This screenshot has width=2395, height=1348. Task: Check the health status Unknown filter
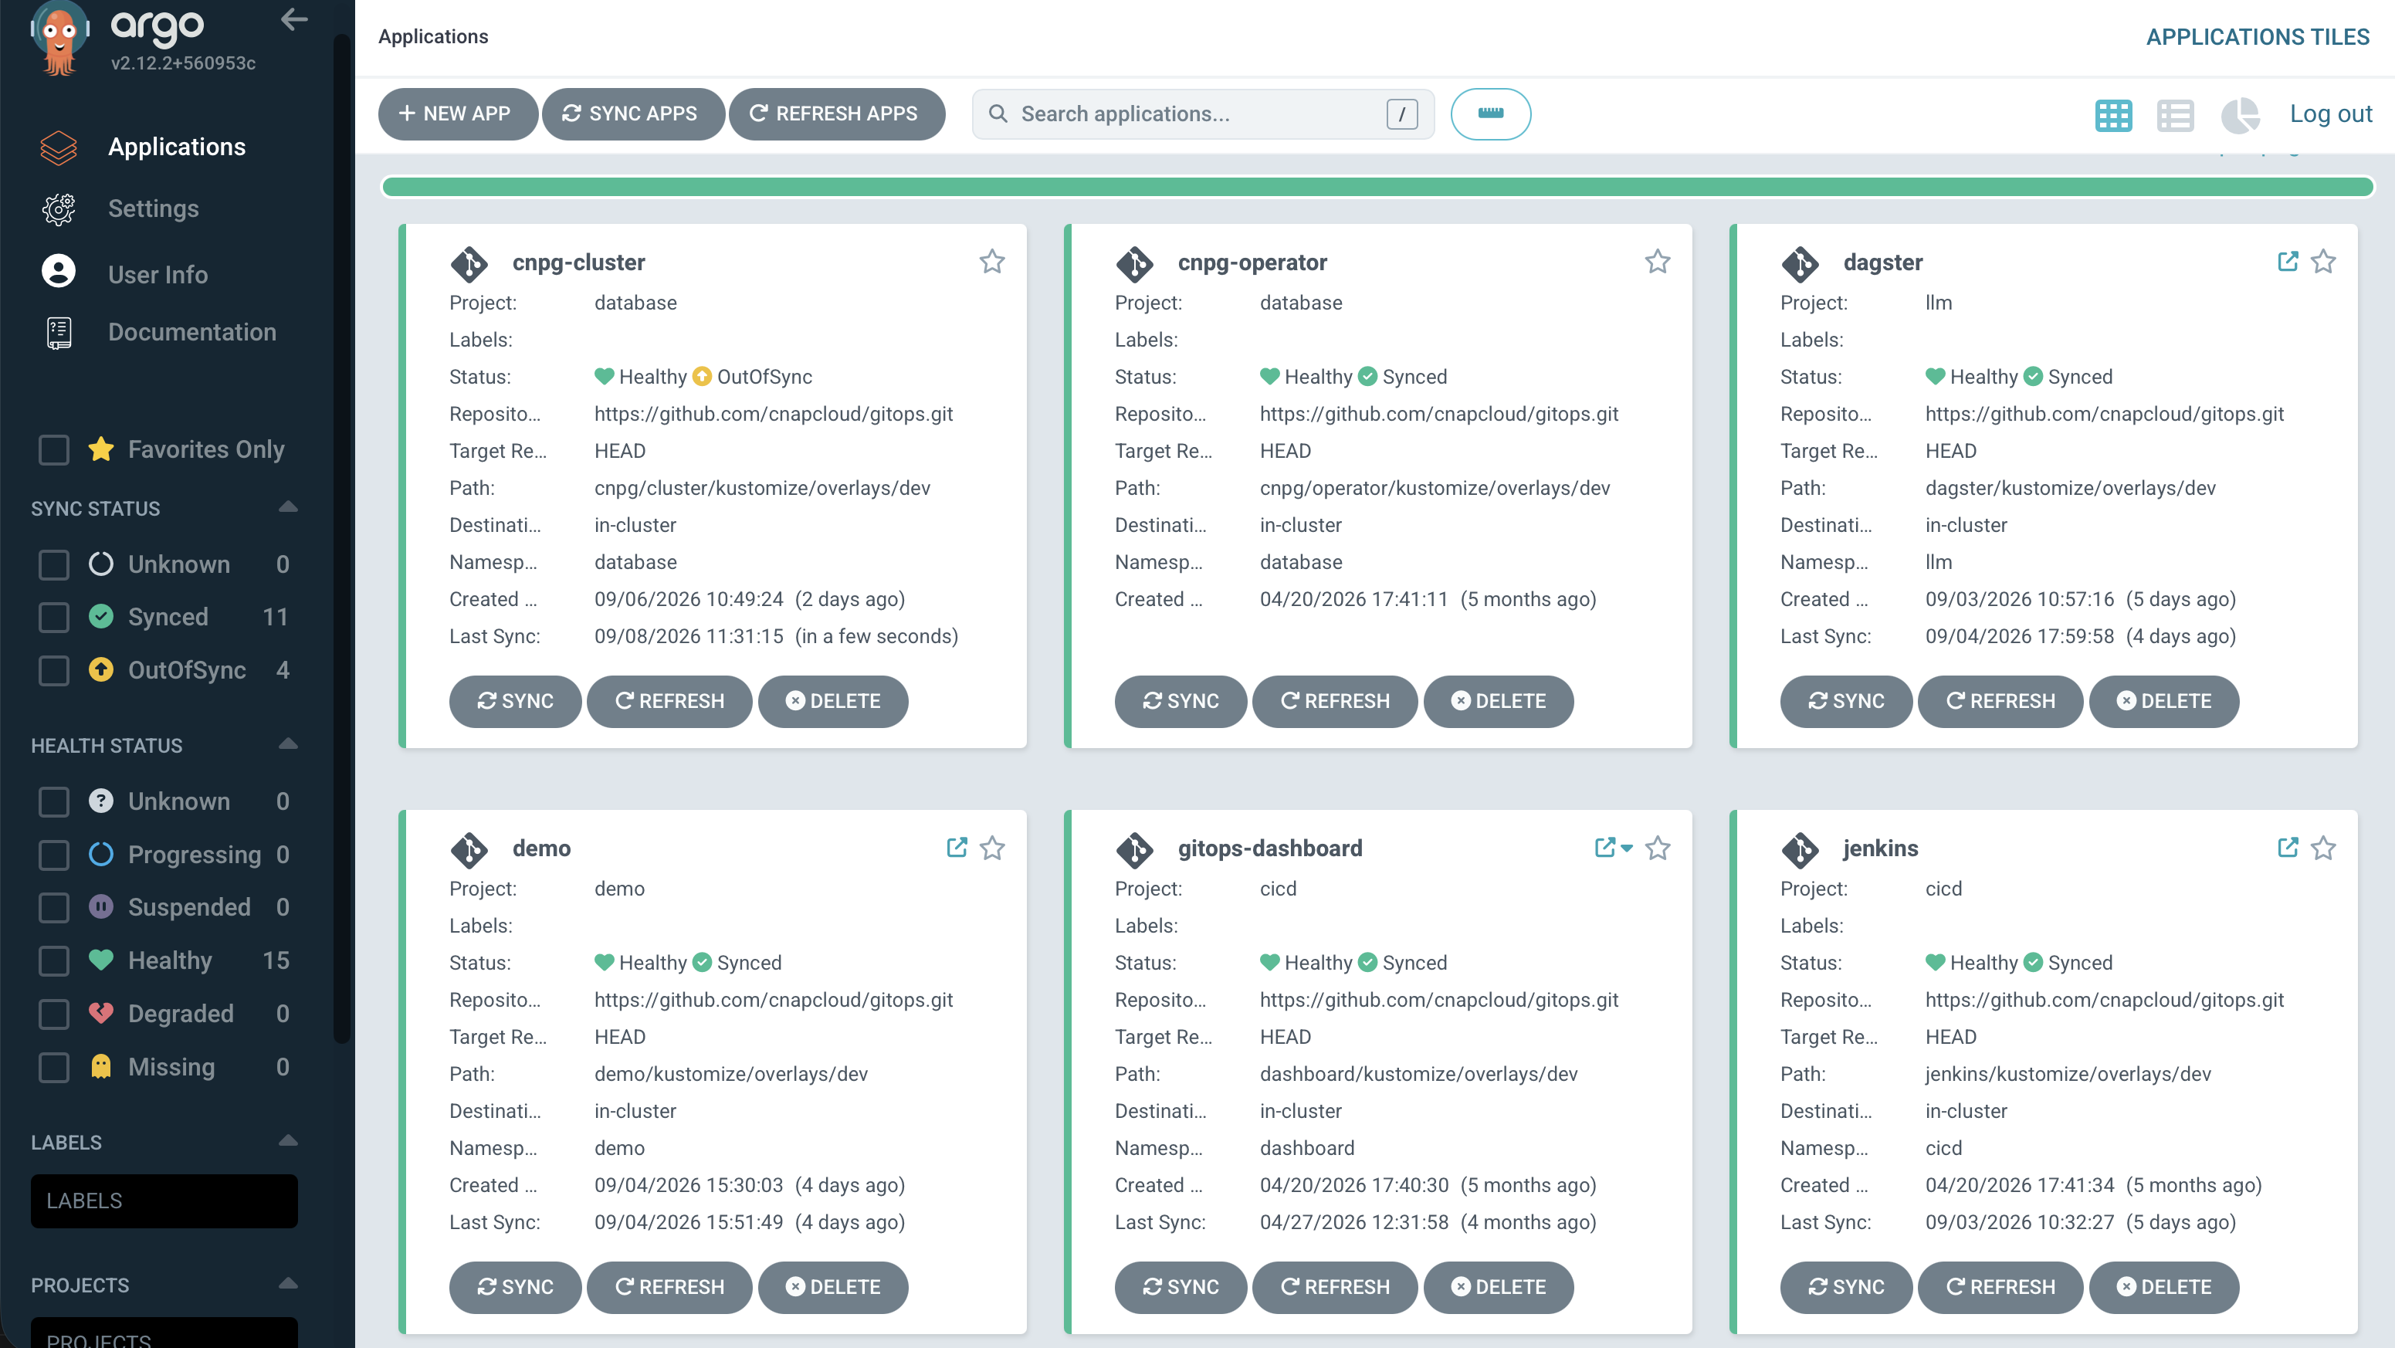[54, 801]
